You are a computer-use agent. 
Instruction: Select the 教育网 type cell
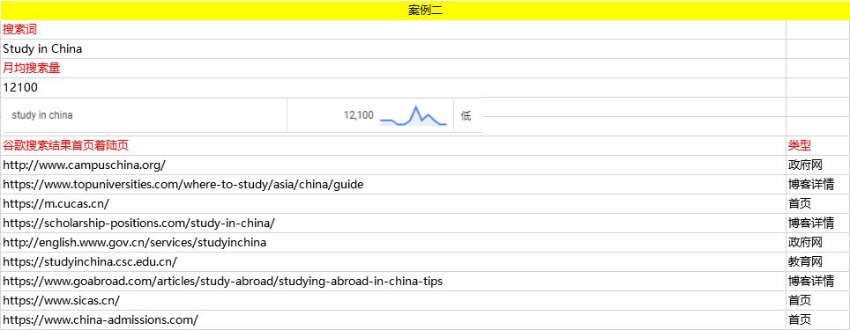click(x=817, y=262)
